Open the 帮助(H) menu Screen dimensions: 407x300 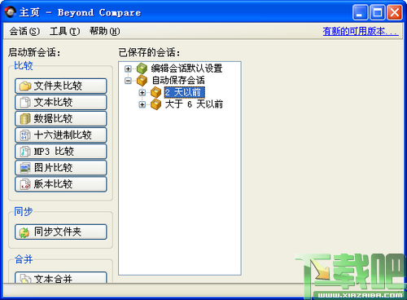pos(105,31)
